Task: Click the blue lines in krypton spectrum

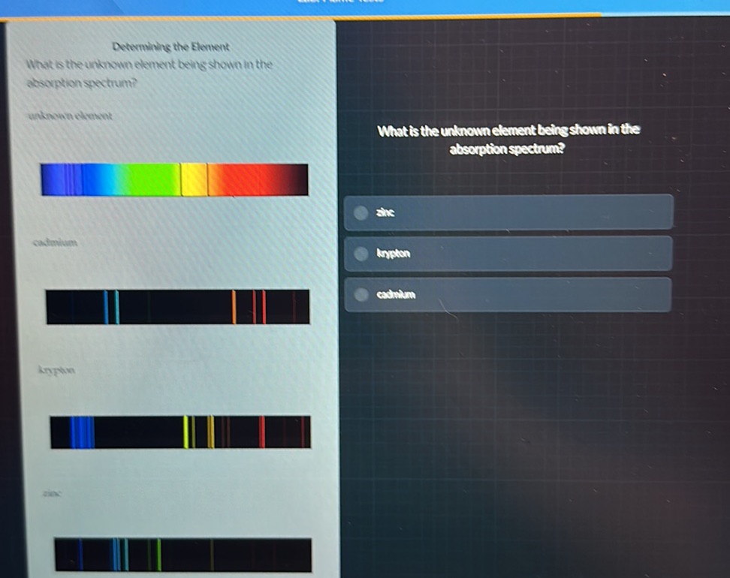Action: 82,432
